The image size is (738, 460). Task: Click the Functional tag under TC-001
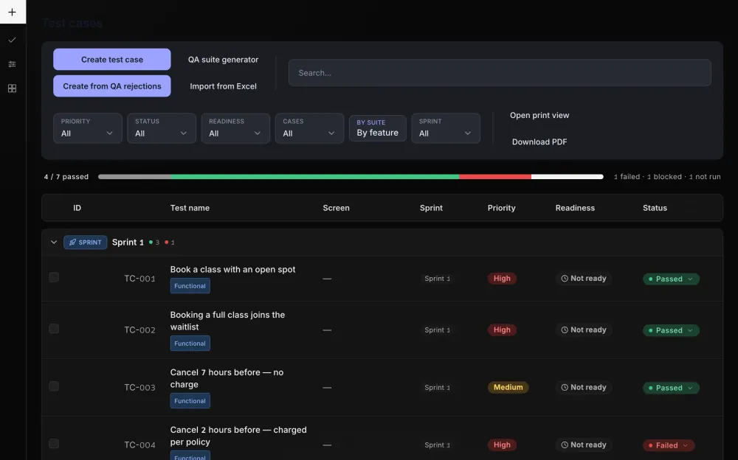(x=190, y=286)
